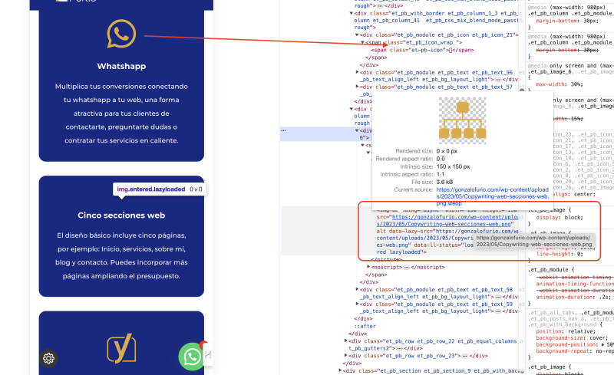The width and height of the screenshot is (614, 375).
Task: Collapse the et_pb_icon_21 div node
Action: tap(358, 35)
